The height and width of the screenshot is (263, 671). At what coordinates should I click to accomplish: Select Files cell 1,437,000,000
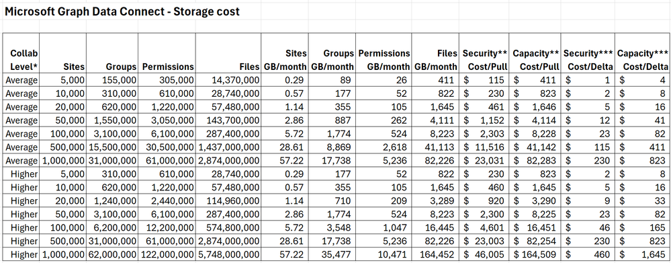[228, 147]
